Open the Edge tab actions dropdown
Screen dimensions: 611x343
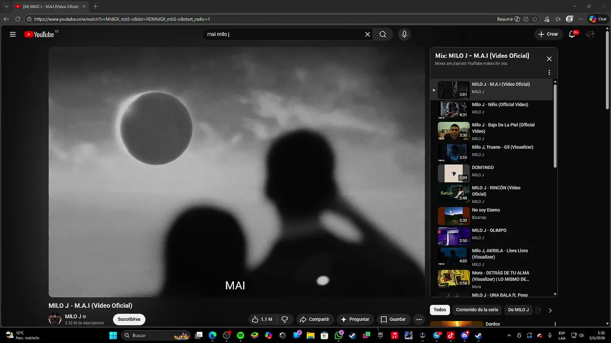tap(6, 6)
